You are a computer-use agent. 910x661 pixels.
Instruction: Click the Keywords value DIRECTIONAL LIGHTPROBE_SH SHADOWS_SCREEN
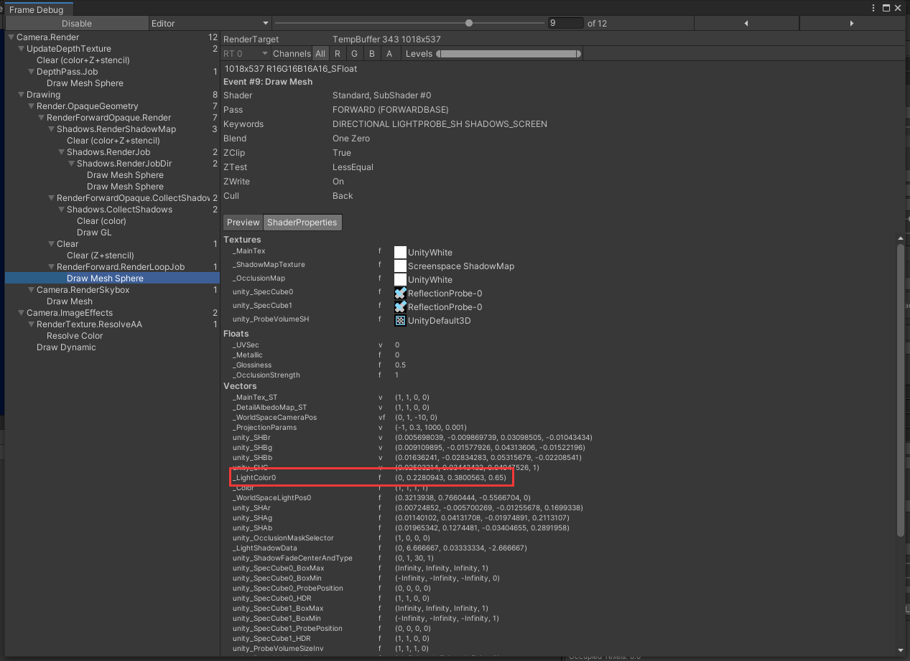tap(440, 124)
